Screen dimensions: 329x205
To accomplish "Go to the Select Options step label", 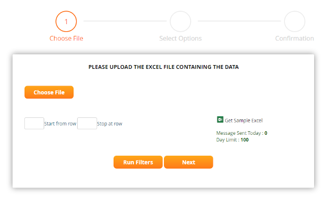I will [180, 38].
